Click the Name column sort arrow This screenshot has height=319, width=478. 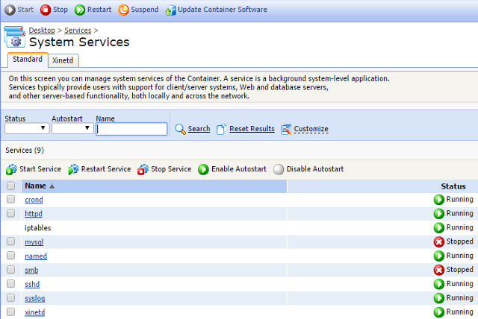pyautogui.click(x=52, y=186)
